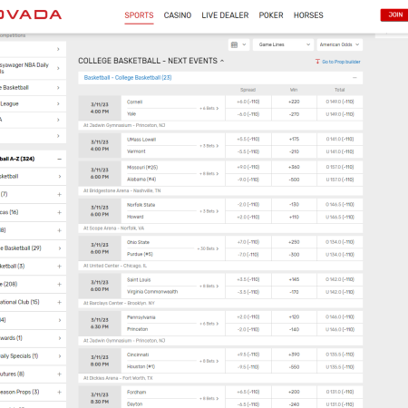Open +6 Bets for Cornell vs Yale
Screen dimensions: 408x408
[209, 108]
